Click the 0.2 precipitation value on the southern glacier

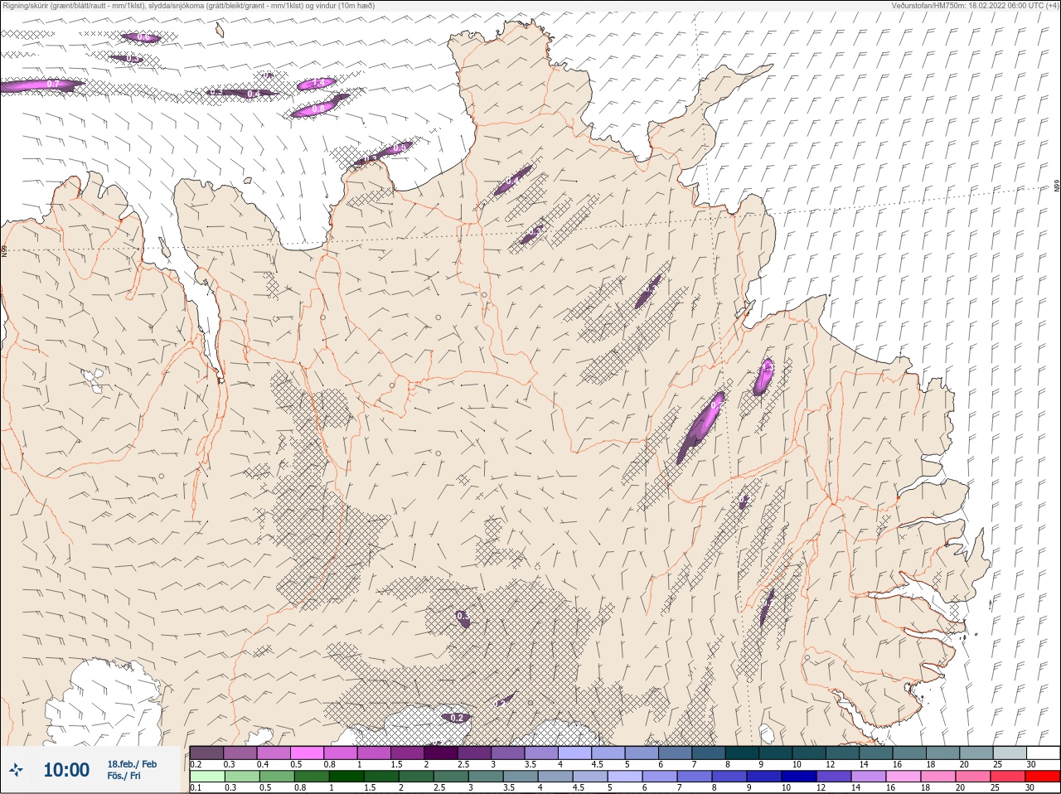pos(456,718)
